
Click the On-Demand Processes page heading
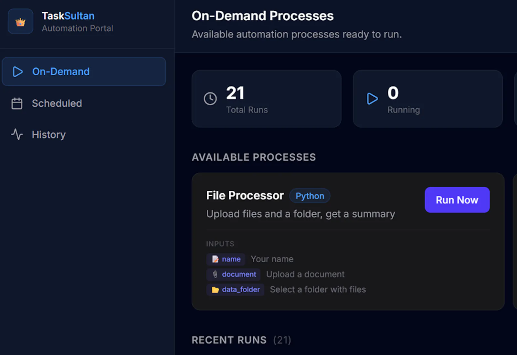pyautogui.click(x=262, y=16)
